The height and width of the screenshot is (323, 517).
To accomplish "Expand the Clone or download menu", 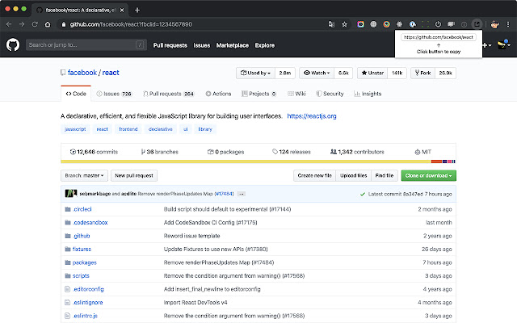I will (427, 175).
